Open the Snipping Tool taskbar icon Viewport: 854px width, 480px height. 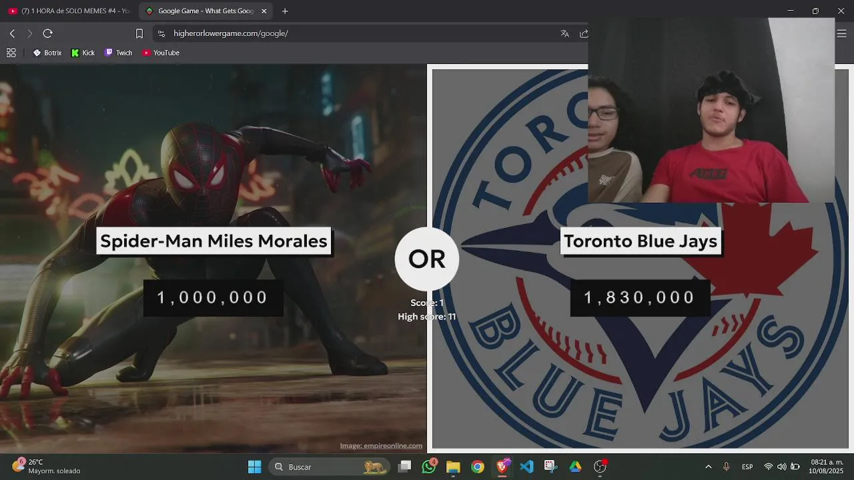[x=550, y=467]
